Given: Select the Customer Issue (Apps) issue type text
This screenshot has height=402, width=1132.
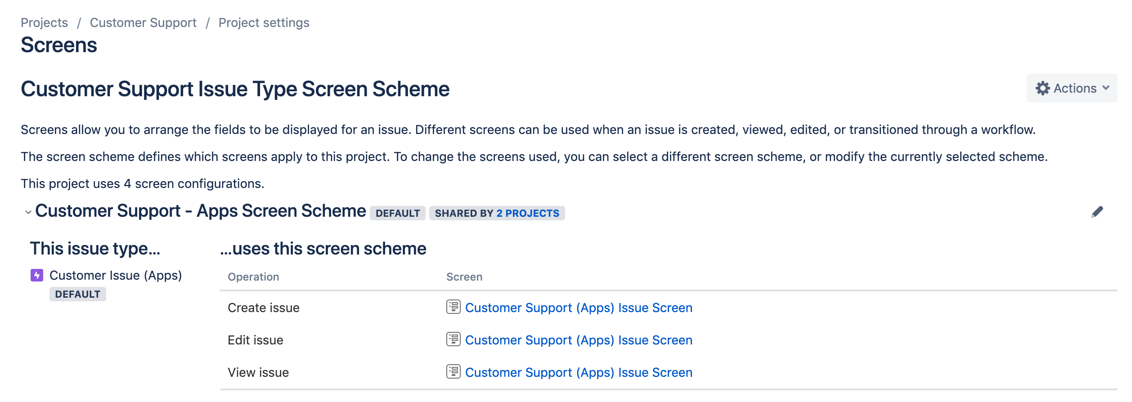Looking at the screenshot, I should coord(116,275).
